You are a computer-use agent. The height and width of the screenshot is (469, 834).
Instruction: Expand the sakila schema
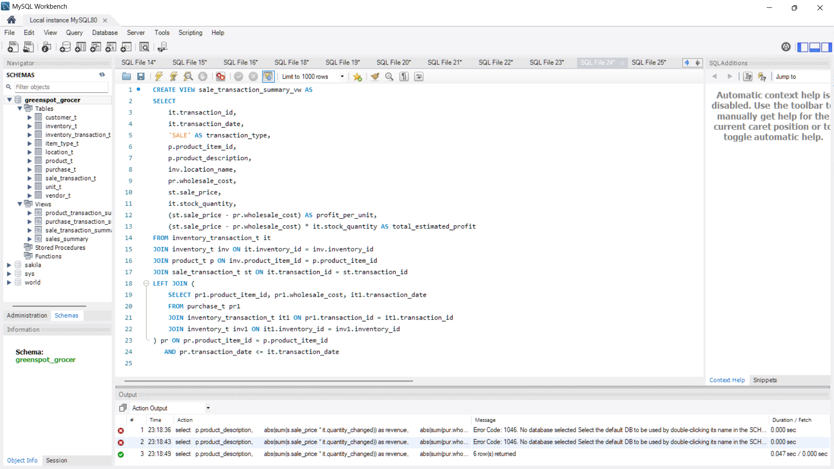9,265
